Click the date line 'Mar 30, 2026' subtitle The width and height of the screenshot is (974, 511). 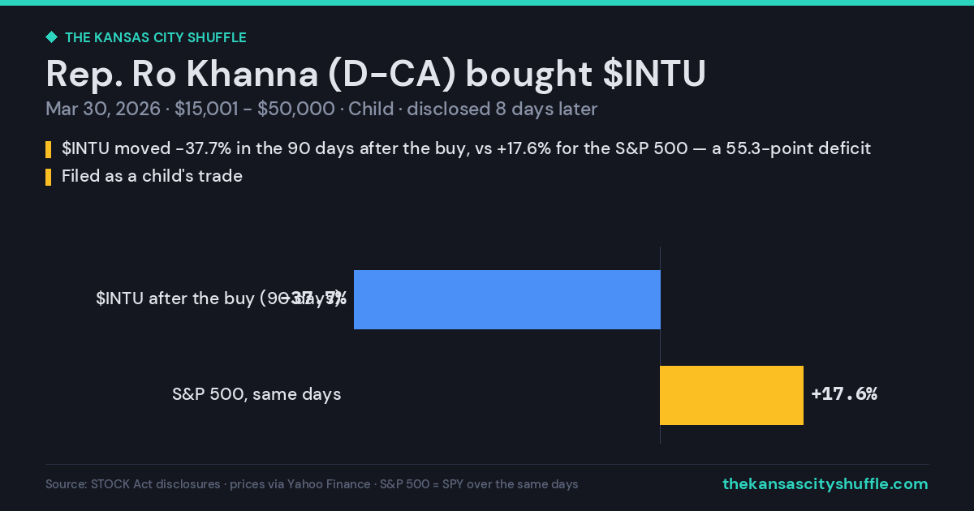[x=103, y=109]
